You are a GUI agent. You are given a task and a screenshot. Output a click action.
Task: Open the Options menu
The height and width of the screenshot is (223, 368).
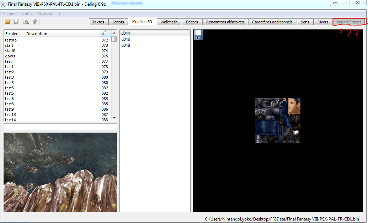click(x=46, y=13)
